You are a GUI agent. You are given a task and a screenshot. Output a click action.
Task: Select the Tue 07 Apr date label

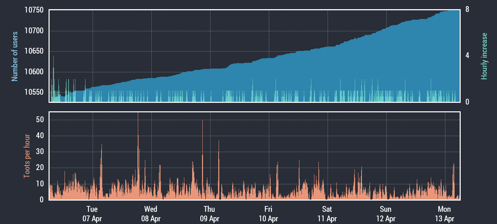(x=92, y=214)
